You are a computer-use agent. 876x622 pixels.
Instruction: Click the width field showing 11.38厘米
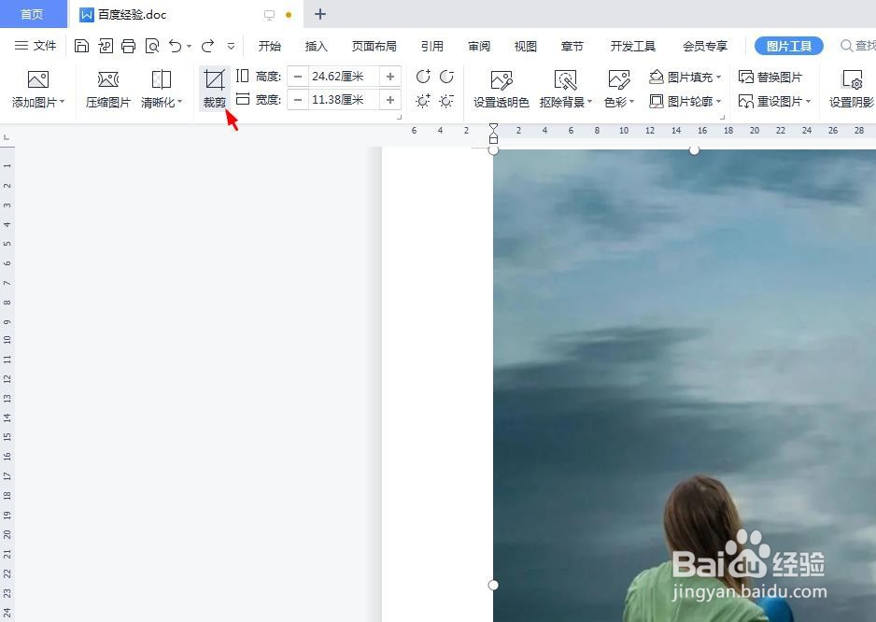344,100
